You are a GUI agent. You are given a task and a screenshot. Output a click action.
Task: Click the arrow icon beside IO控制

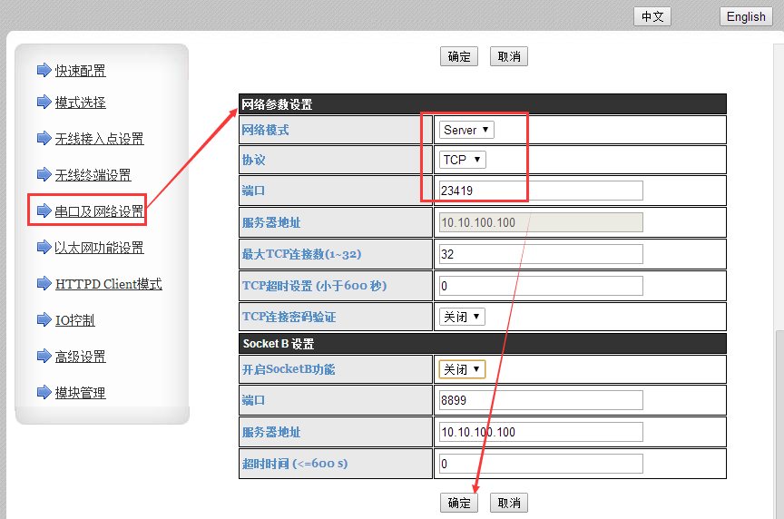[44, 320]
